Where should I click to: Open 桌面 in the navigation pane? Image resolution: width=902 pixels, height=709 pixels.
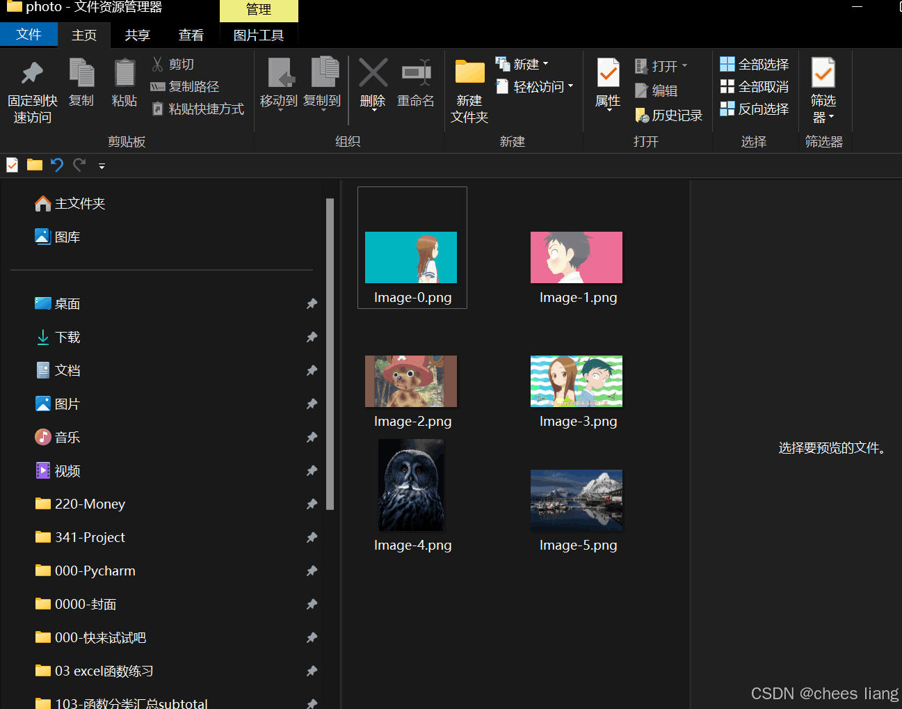pyautogui.click(x=58, y=303)
